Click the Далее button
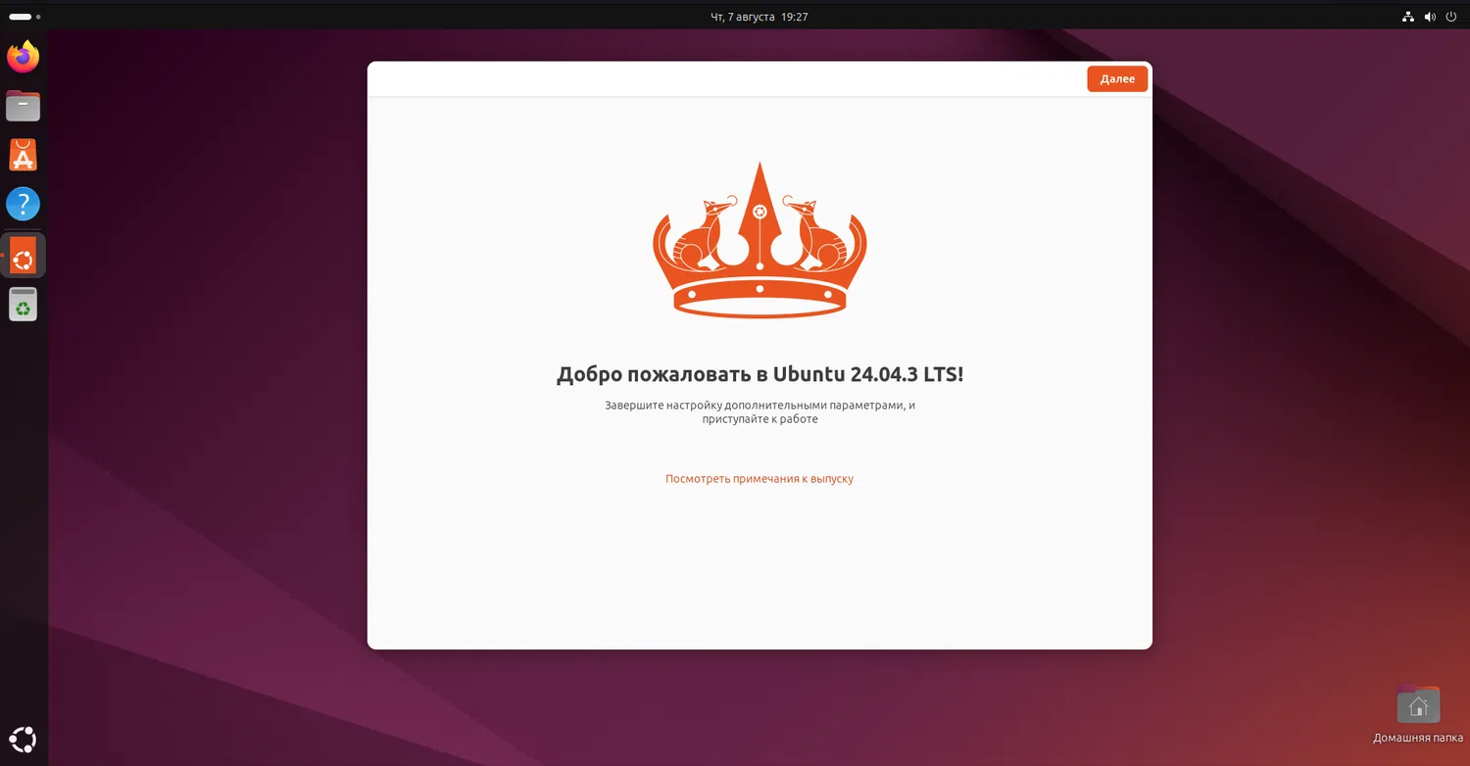The width and height of the screenshot is (1470, 766). tap(1117, 79)
